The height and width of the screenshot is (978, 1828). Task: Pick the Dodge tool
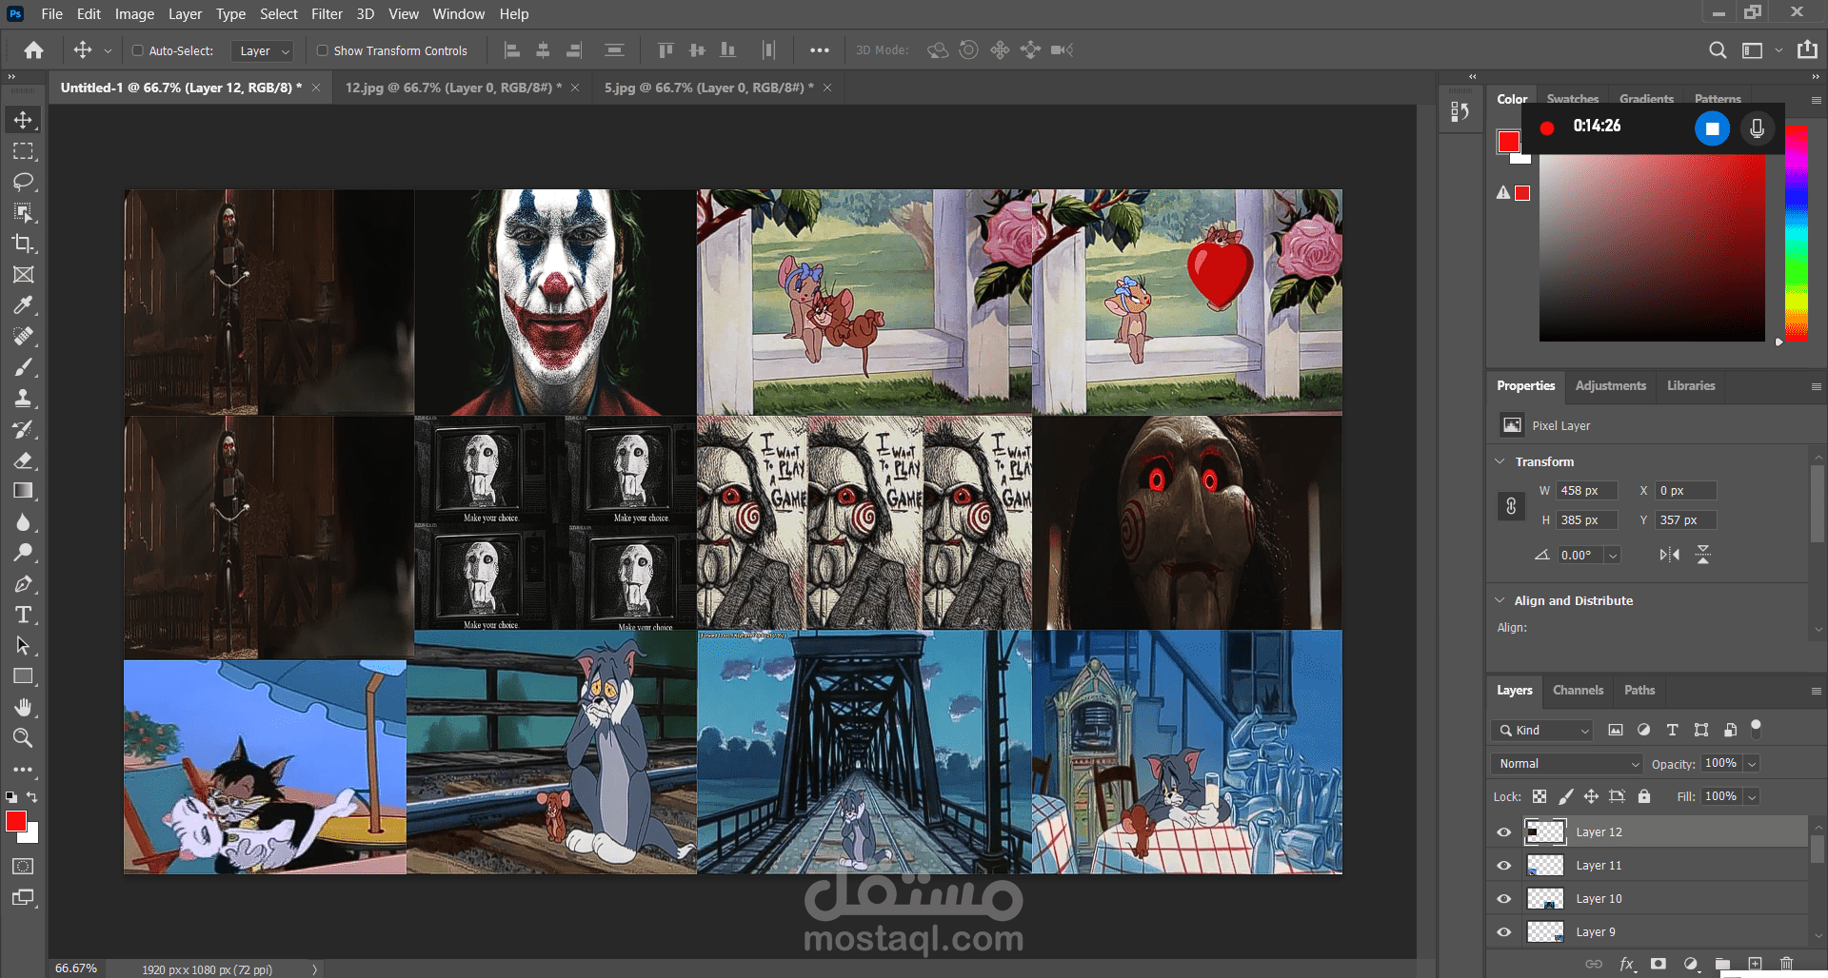(x=23, y=553)
